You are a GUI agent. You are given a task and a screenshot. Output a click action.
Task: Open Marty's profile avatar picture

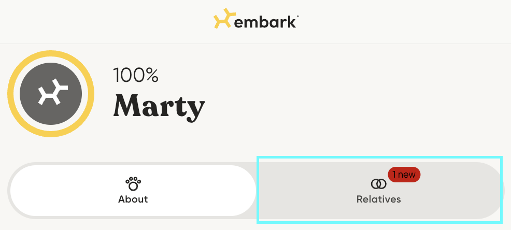pyautogui.click(x=51, y=94)
